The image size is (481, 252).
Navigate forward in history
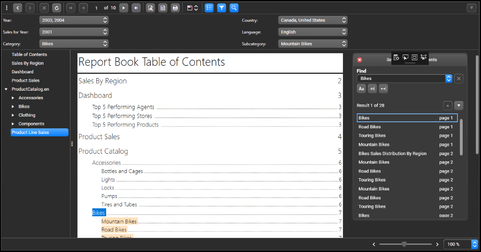coord(30,8)
